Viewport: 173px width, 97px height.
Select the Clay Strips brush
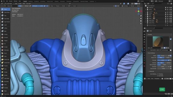(5, 19)
